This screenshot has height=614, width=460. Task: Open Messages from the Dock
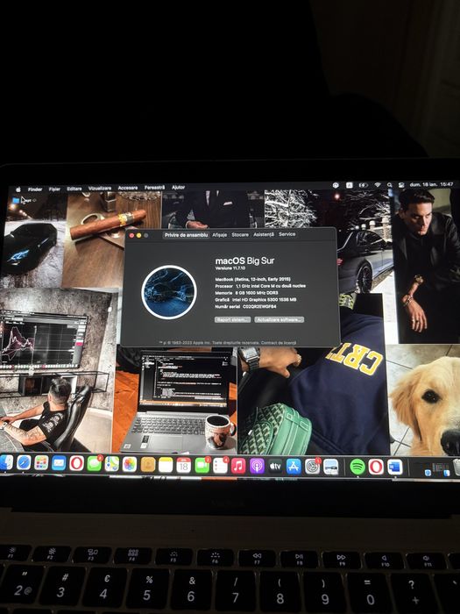pyautogui.click(x=95, y=464)
